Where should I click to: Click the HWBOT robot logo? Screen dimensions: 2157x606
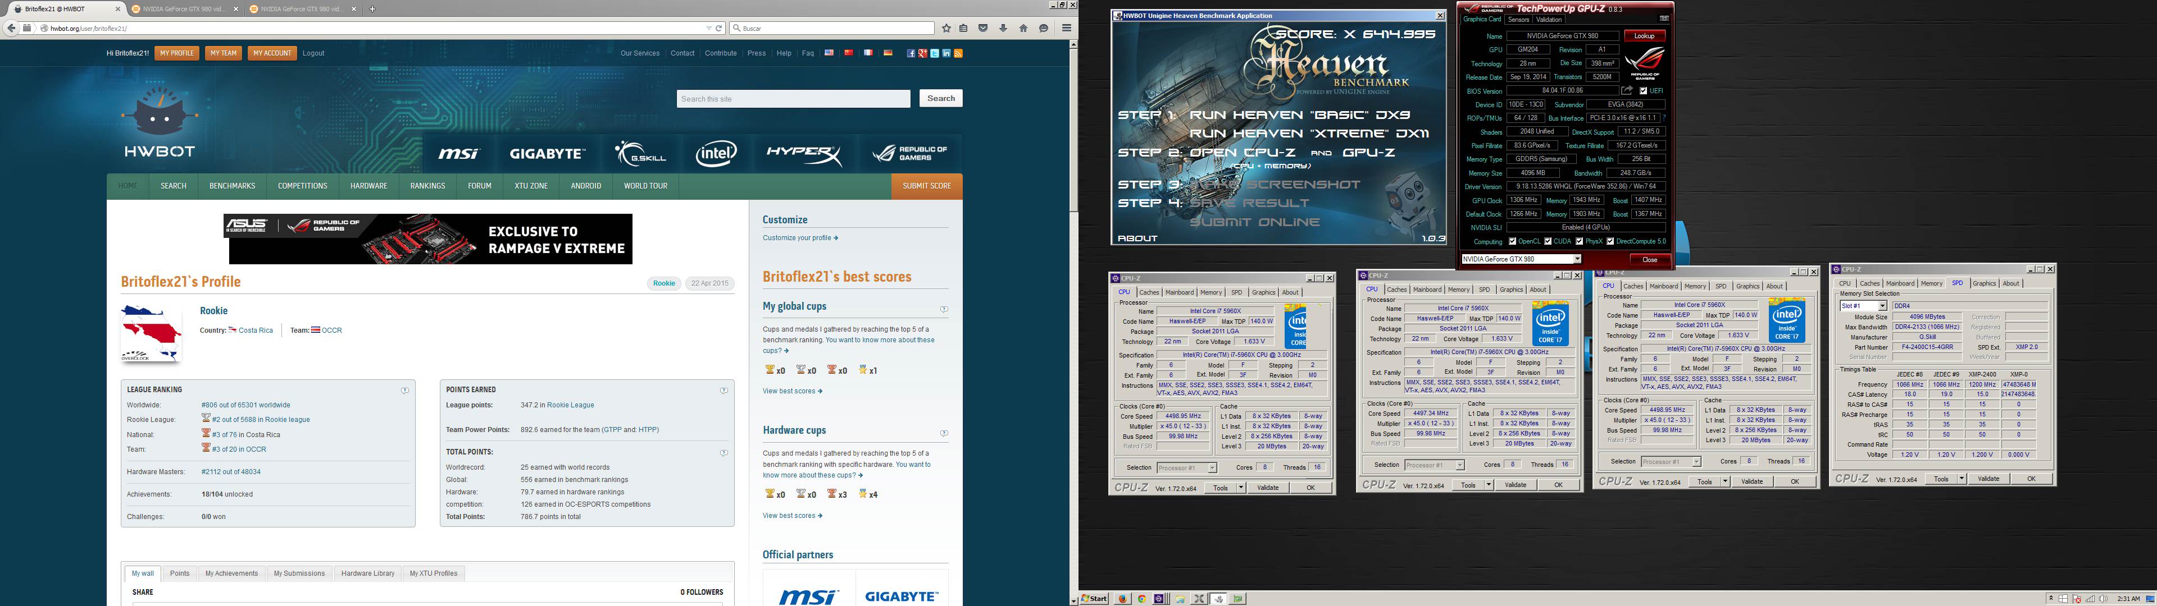click(159, 121)
